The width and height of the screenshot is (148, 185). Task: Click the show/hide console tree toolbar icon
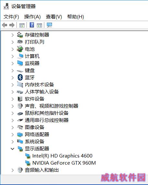[x=22, y=25]
